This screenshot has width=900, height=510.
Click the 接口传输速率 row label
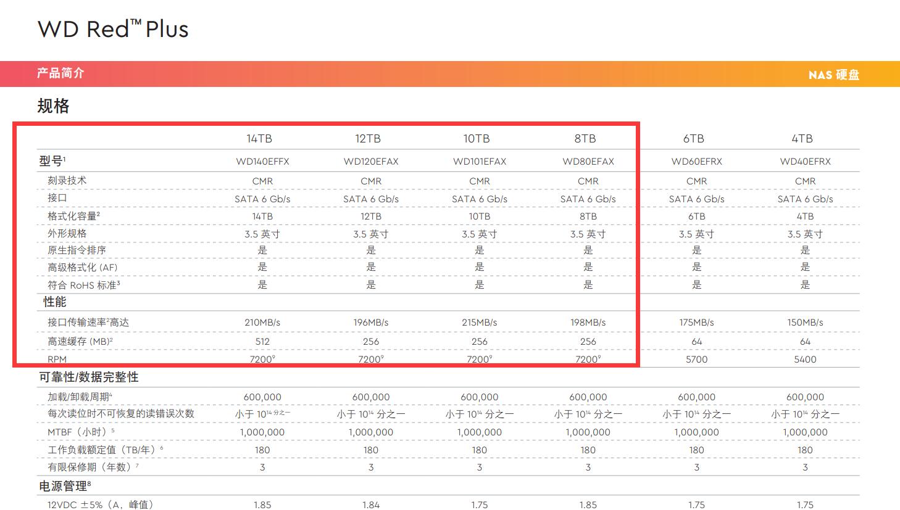[88, 322]
